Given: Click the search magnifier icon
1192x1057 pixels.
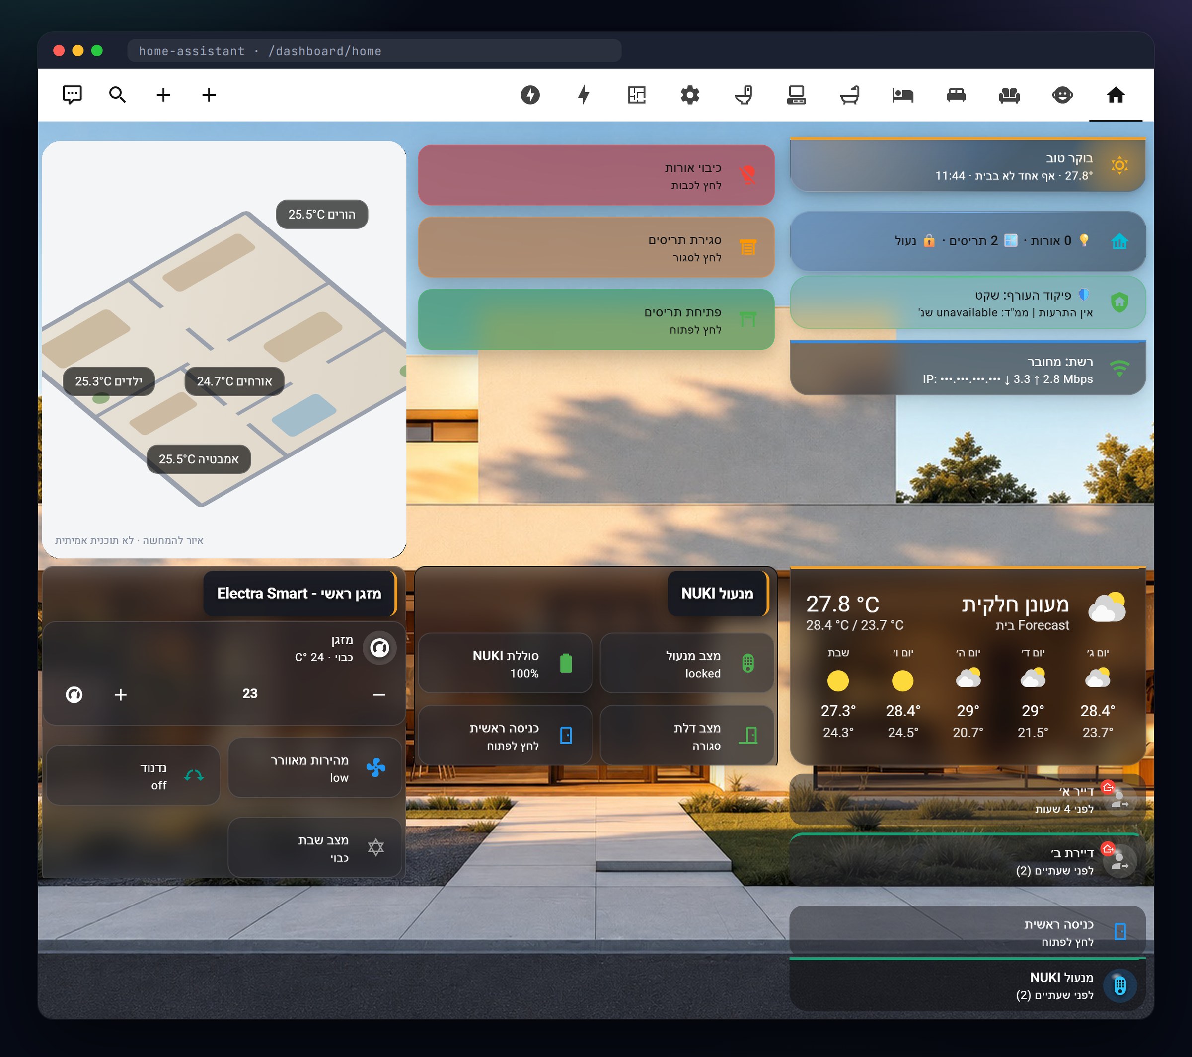Looking at the screenshot, I should pos(117,95).
